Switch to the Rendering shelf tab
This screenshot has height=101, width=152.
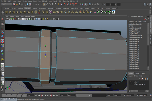(x=66, y=8)
